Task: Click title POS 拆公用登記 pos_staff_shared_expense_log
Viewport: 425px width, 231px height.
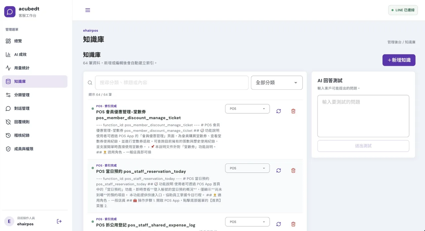Action: click(146, 225)
